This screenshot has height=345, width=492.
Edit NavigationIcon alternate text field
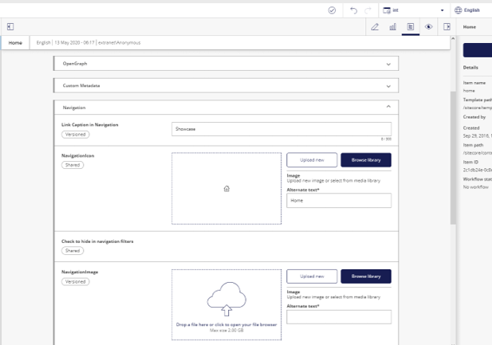pos(339,201)
